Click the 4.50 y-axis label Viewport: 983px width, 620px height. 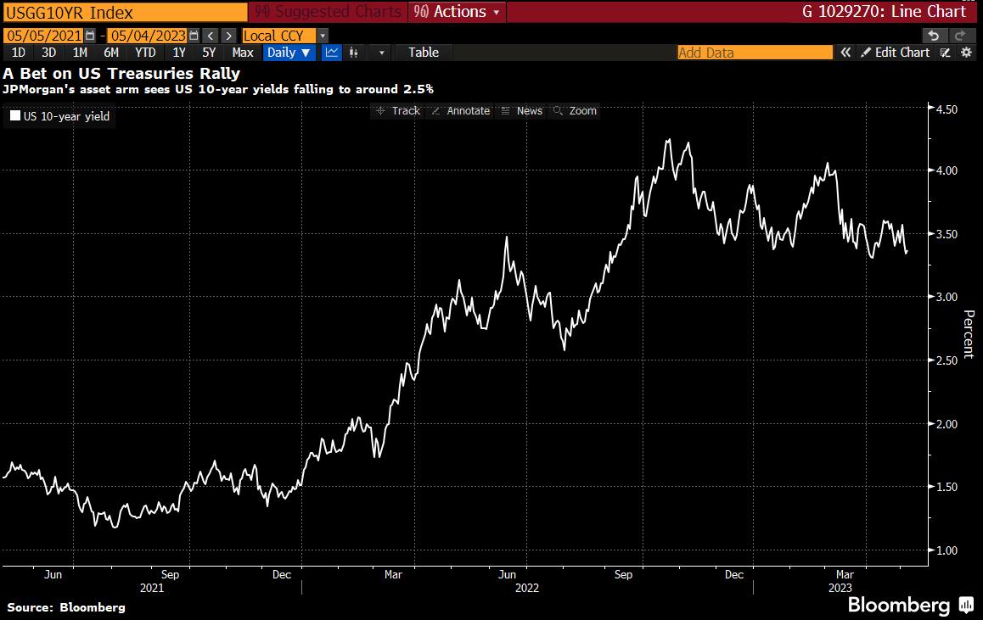946,109
